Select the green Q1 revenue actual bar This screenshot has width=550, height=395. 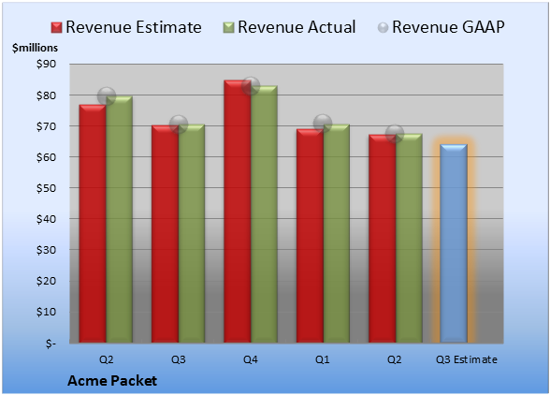click(337, 233)
